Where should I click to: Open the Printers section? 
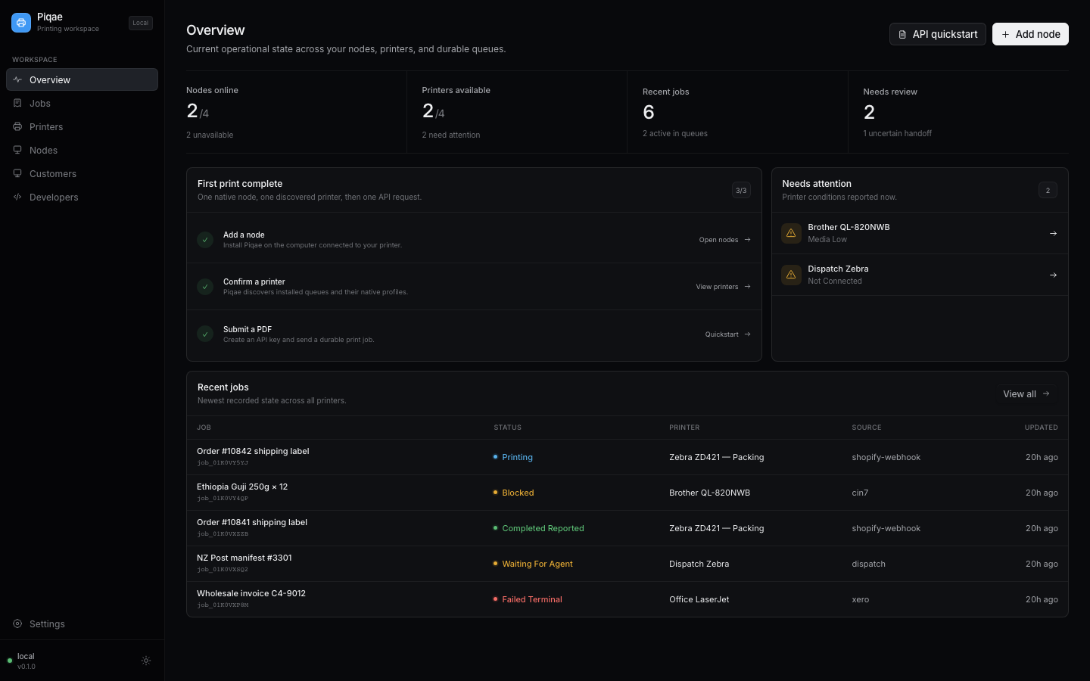click(82, 126)
